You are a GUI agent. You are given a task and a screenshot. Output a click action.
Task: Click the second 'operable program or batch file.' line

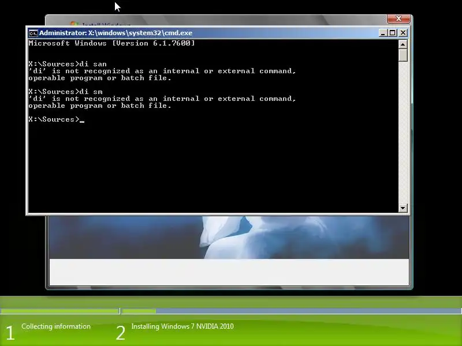click(x=99, y=106)
